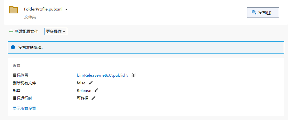Click the 文件夹 label under profile name
The image size is (288, 120).
click(x=30, y=17)
